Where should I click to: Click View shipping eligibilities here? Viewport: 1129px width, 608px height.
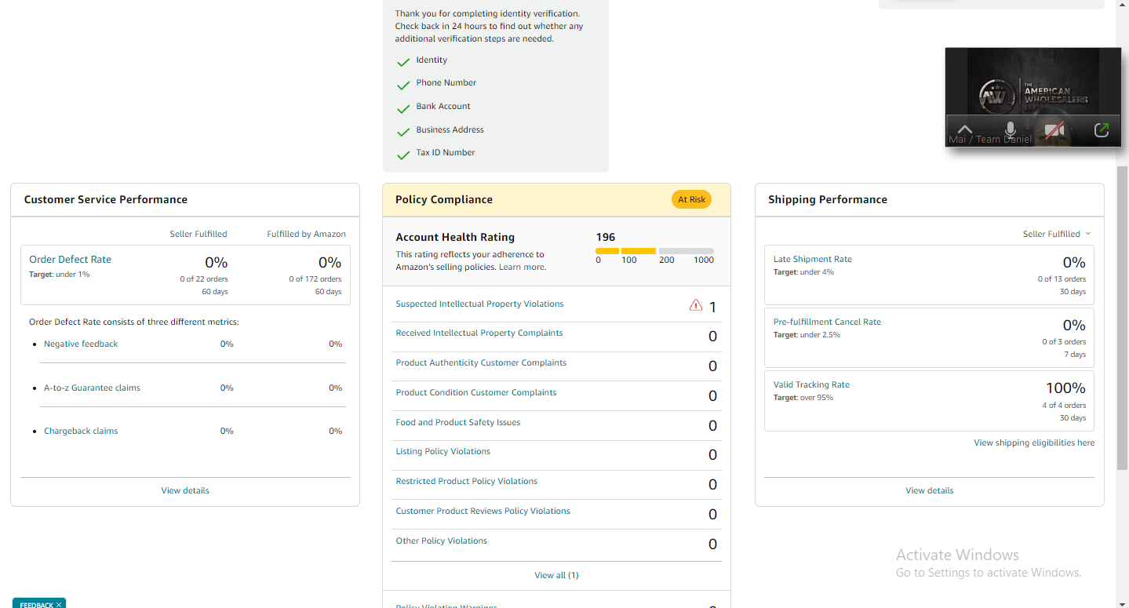(1034, 442)
